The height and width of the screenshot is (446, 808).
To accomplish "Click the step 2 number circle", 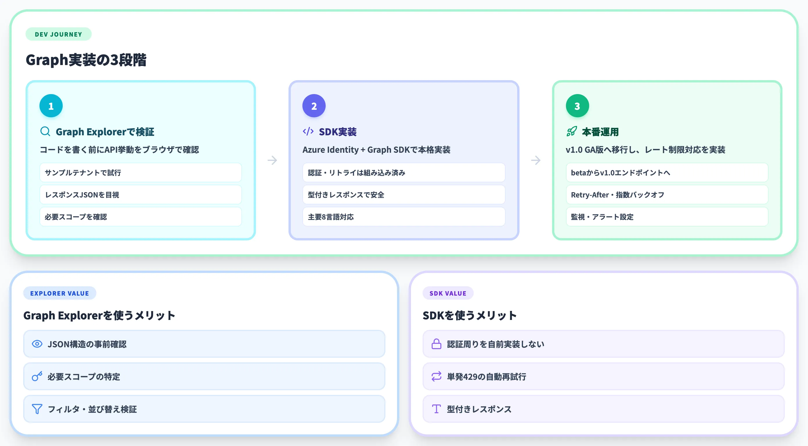I will pos(314,106).
